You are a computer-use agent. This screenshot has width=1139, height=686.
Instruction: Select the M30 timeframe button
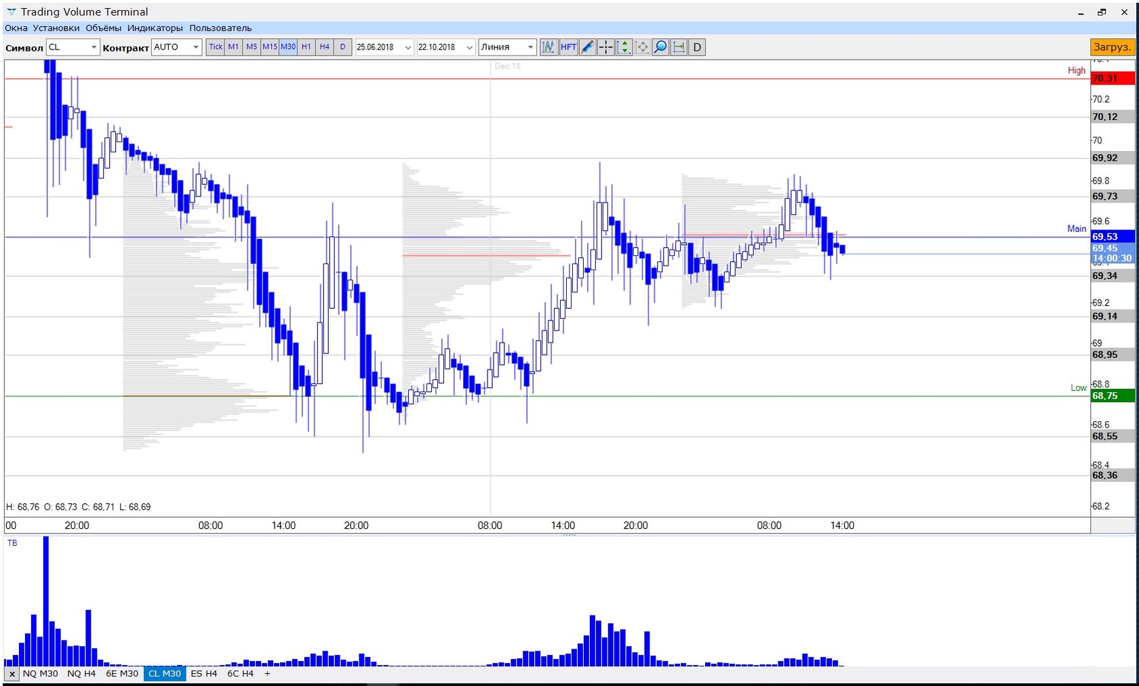click(x=288, y=47)
